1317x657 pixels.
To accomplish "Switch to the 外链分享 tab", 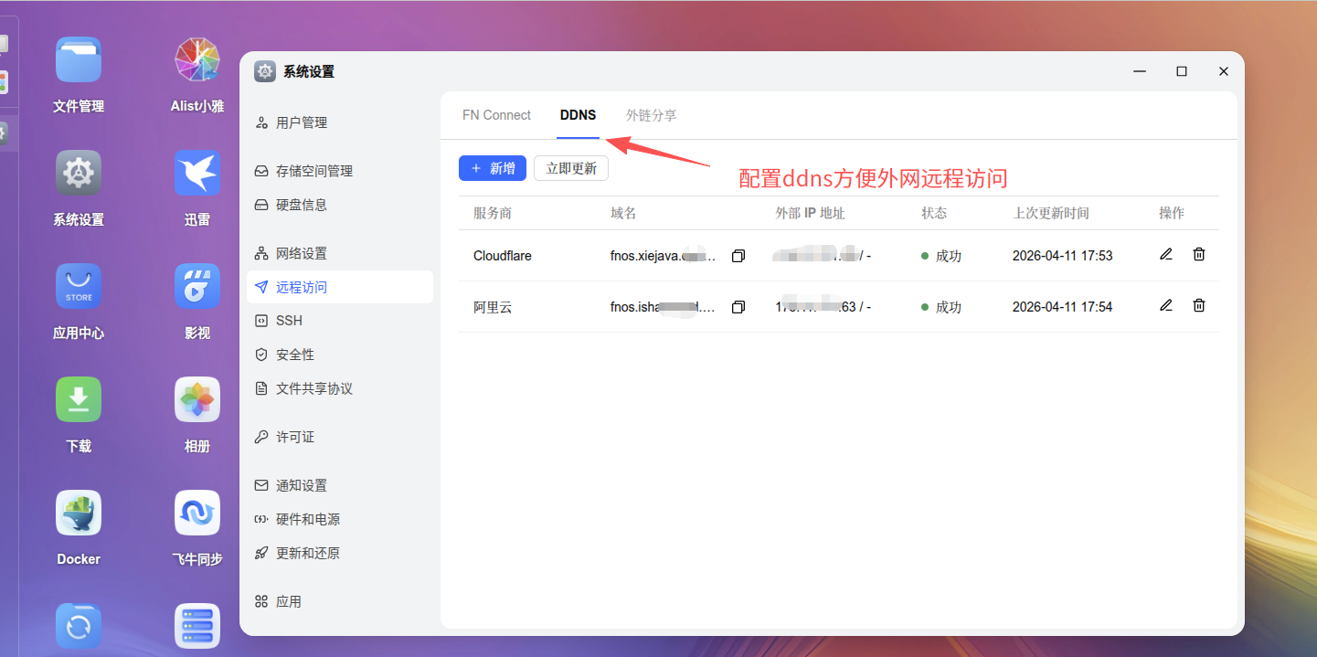I will (x=651, y=114).
